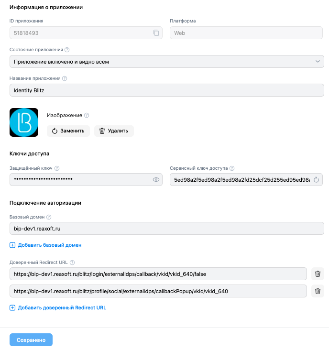The width and height of the screenshot is (329, 351).
Task: Add a trusted Redirect URL
Action: click(x=58, y=307)
